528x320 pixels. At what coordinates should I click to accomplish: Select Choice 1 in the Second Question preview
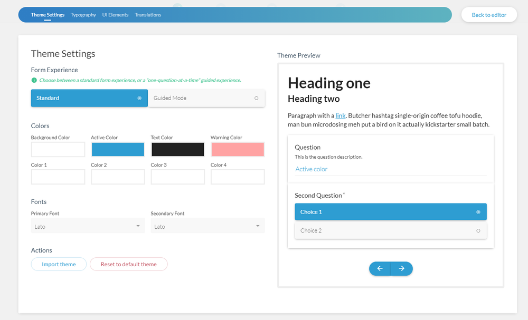pos(390,211)
